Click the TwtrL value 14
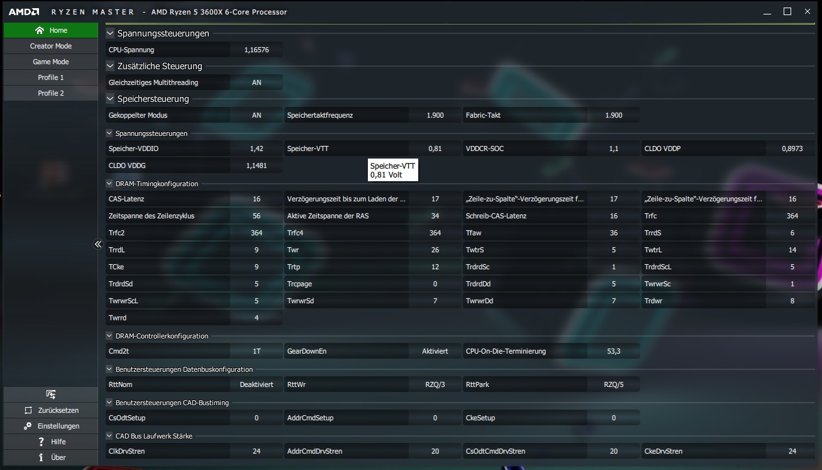 click(x=792, y=250)
